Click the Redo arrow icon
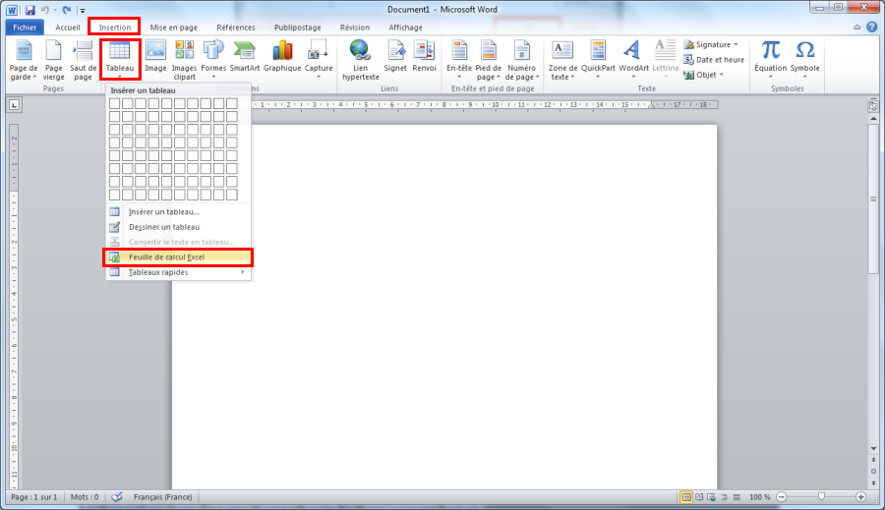Screen dimensions: 885x510 tap(67, 10)
